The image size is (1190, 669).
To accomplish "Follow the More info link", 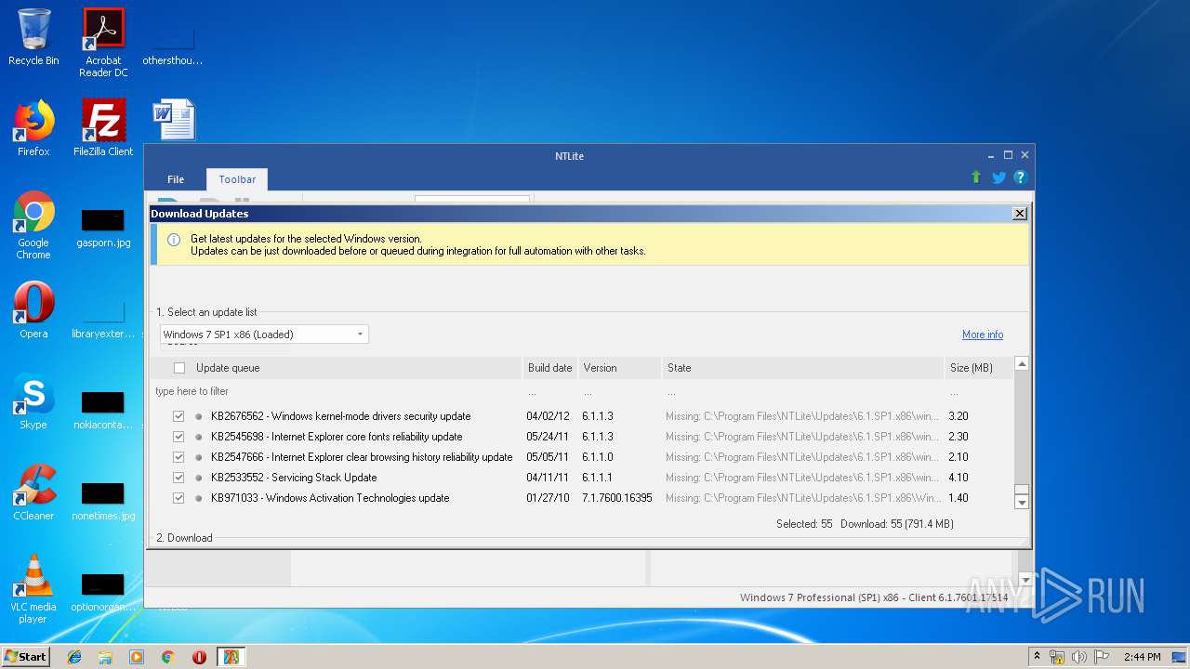I will click(x=983, y=334).
